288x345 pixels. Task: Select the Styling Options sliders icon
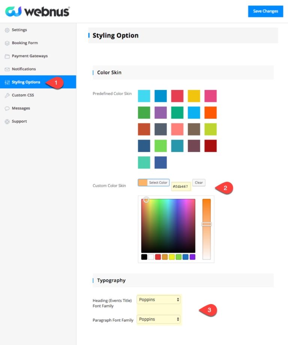coord(7,82)
